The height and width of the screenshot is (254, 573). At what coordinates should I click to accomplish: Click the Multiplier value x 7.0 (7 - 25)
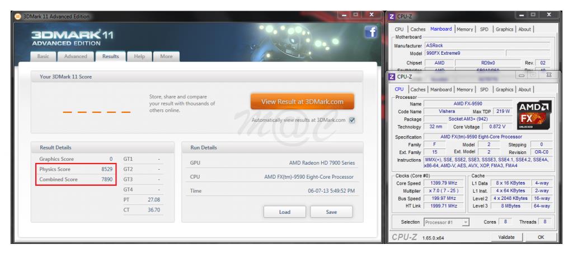pyautogui.click(x=442, y=191)
